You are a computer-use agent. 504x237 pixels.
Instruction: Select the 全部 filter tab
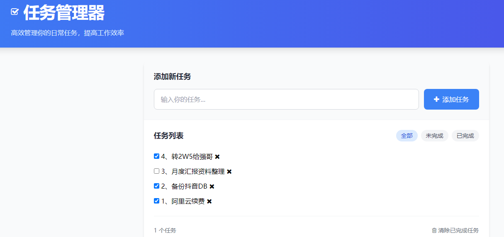tap(407, 136)
